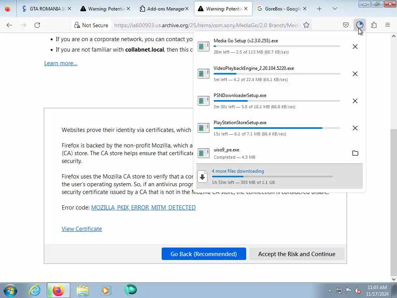The image size is (397, 298).
Task: Click Action Center flag icon
Action: (x=349, y=291)
